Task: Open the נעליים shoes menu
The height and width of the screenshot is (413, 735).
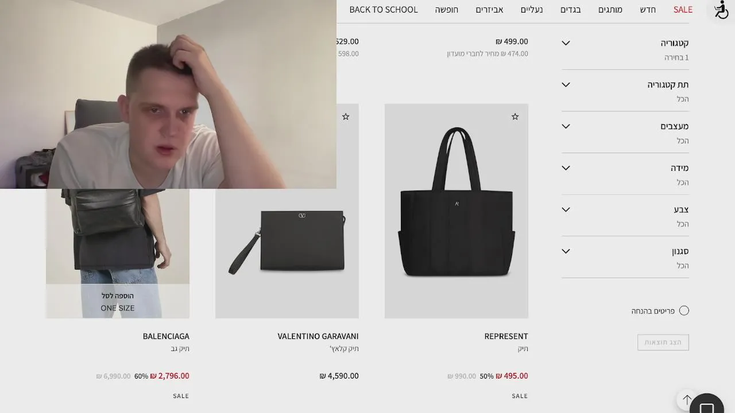Action: 532,10
